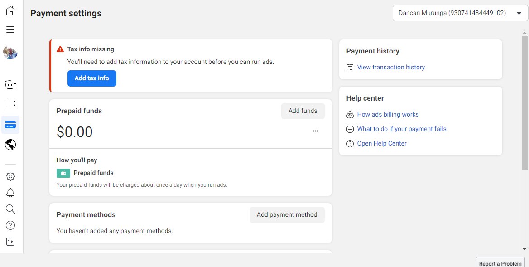The width and height of the screenshot is (529, 267).
Task: Open the hamburger menu icon
Action: point(10,30)
